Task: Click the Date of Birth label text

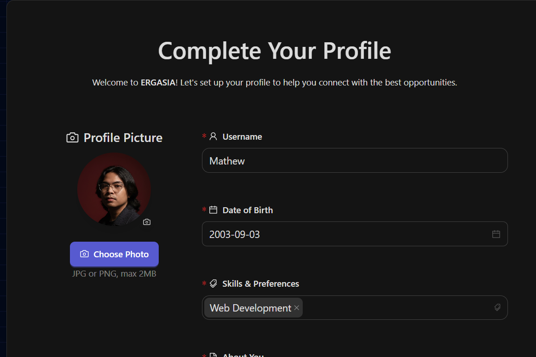Action: pos(248,210)
